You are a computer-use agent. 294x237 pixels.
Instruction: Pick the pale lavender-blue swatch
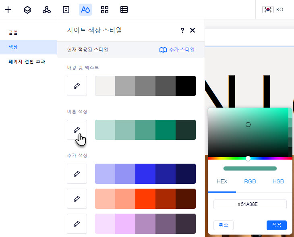pyautogui.click(x=105, y=174)
